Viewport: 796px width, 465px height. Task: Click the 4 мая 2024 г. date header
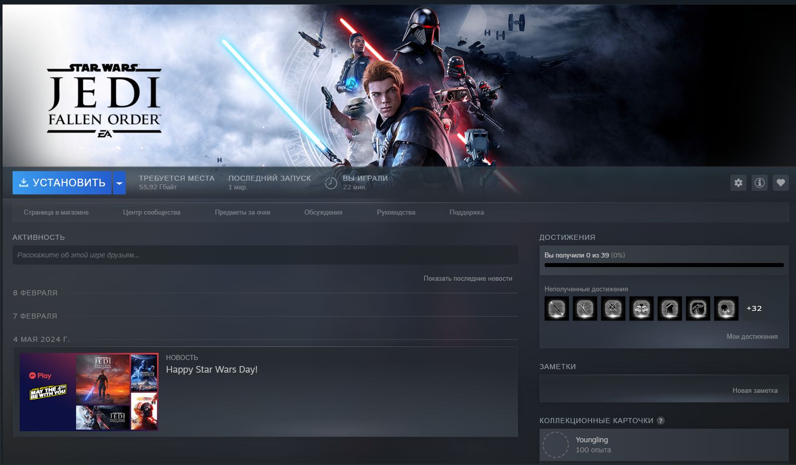[41, 339]
